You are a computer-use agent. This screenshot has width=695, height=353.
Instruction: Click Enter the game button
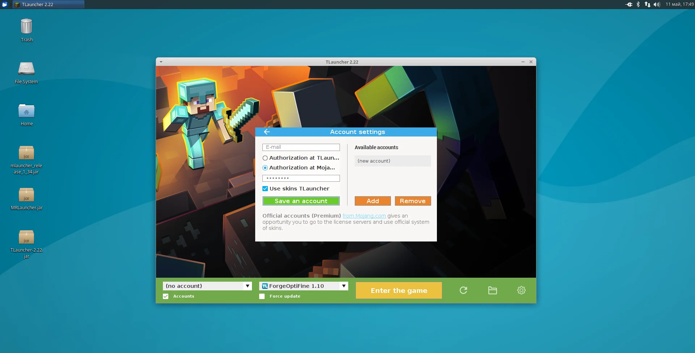[x=399, y=290]
